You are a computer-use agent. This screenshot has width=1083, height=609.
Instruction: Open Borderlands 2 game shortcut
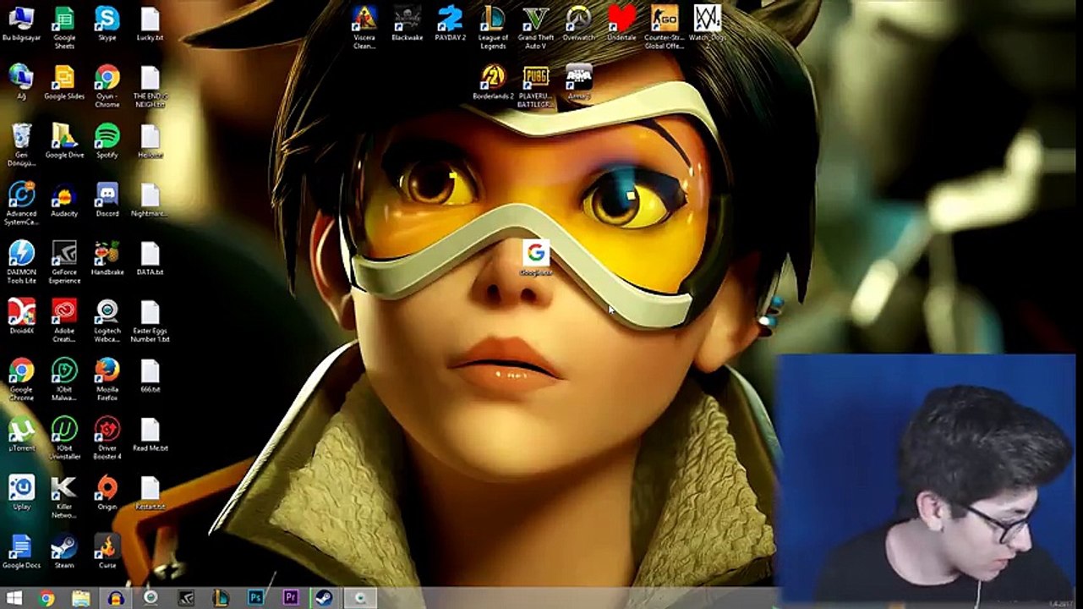493,82
